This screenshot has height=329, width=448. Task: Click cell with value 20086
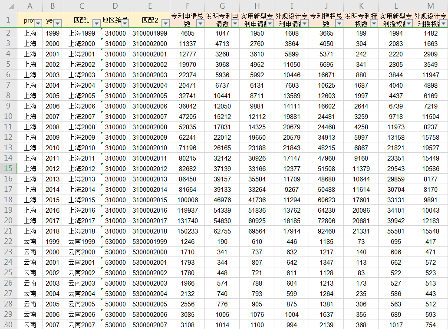coord(361,210)
